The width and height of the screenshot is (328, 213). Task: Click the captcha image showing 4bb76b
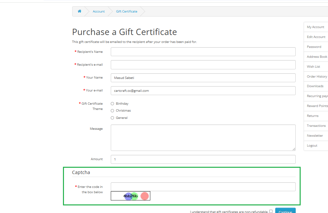click(x=131, y=195)
